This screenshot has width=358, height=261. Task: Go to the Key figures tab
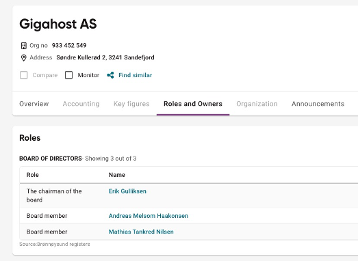pyautogui.click(x=131, y=104)
